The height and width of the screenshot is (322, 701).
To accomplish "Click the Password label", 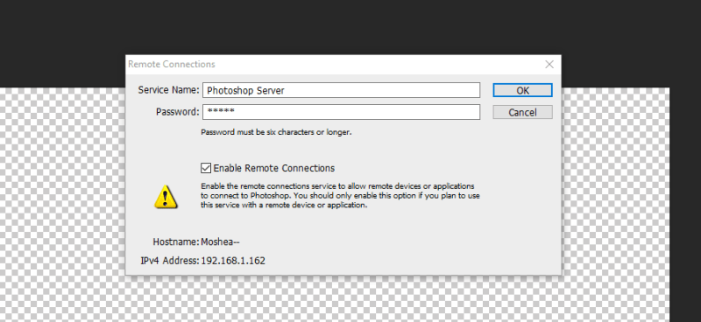I will pos(178,112).
